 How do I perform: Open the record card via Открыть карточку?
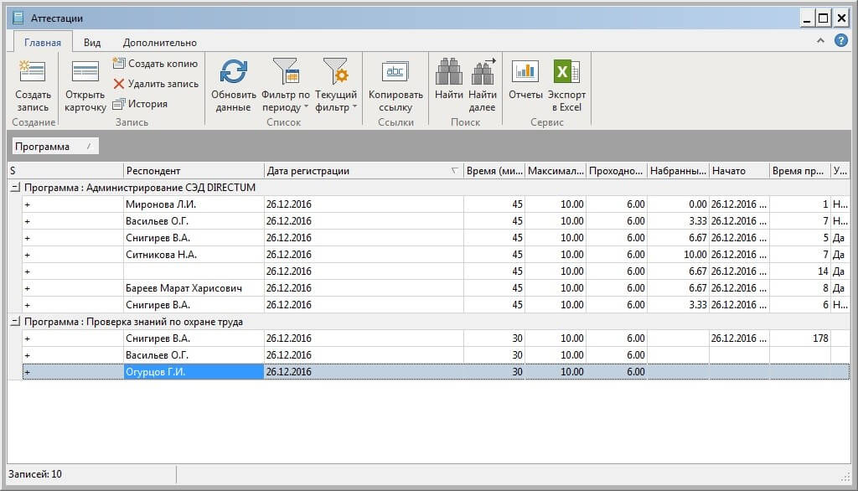coord(85,86)
